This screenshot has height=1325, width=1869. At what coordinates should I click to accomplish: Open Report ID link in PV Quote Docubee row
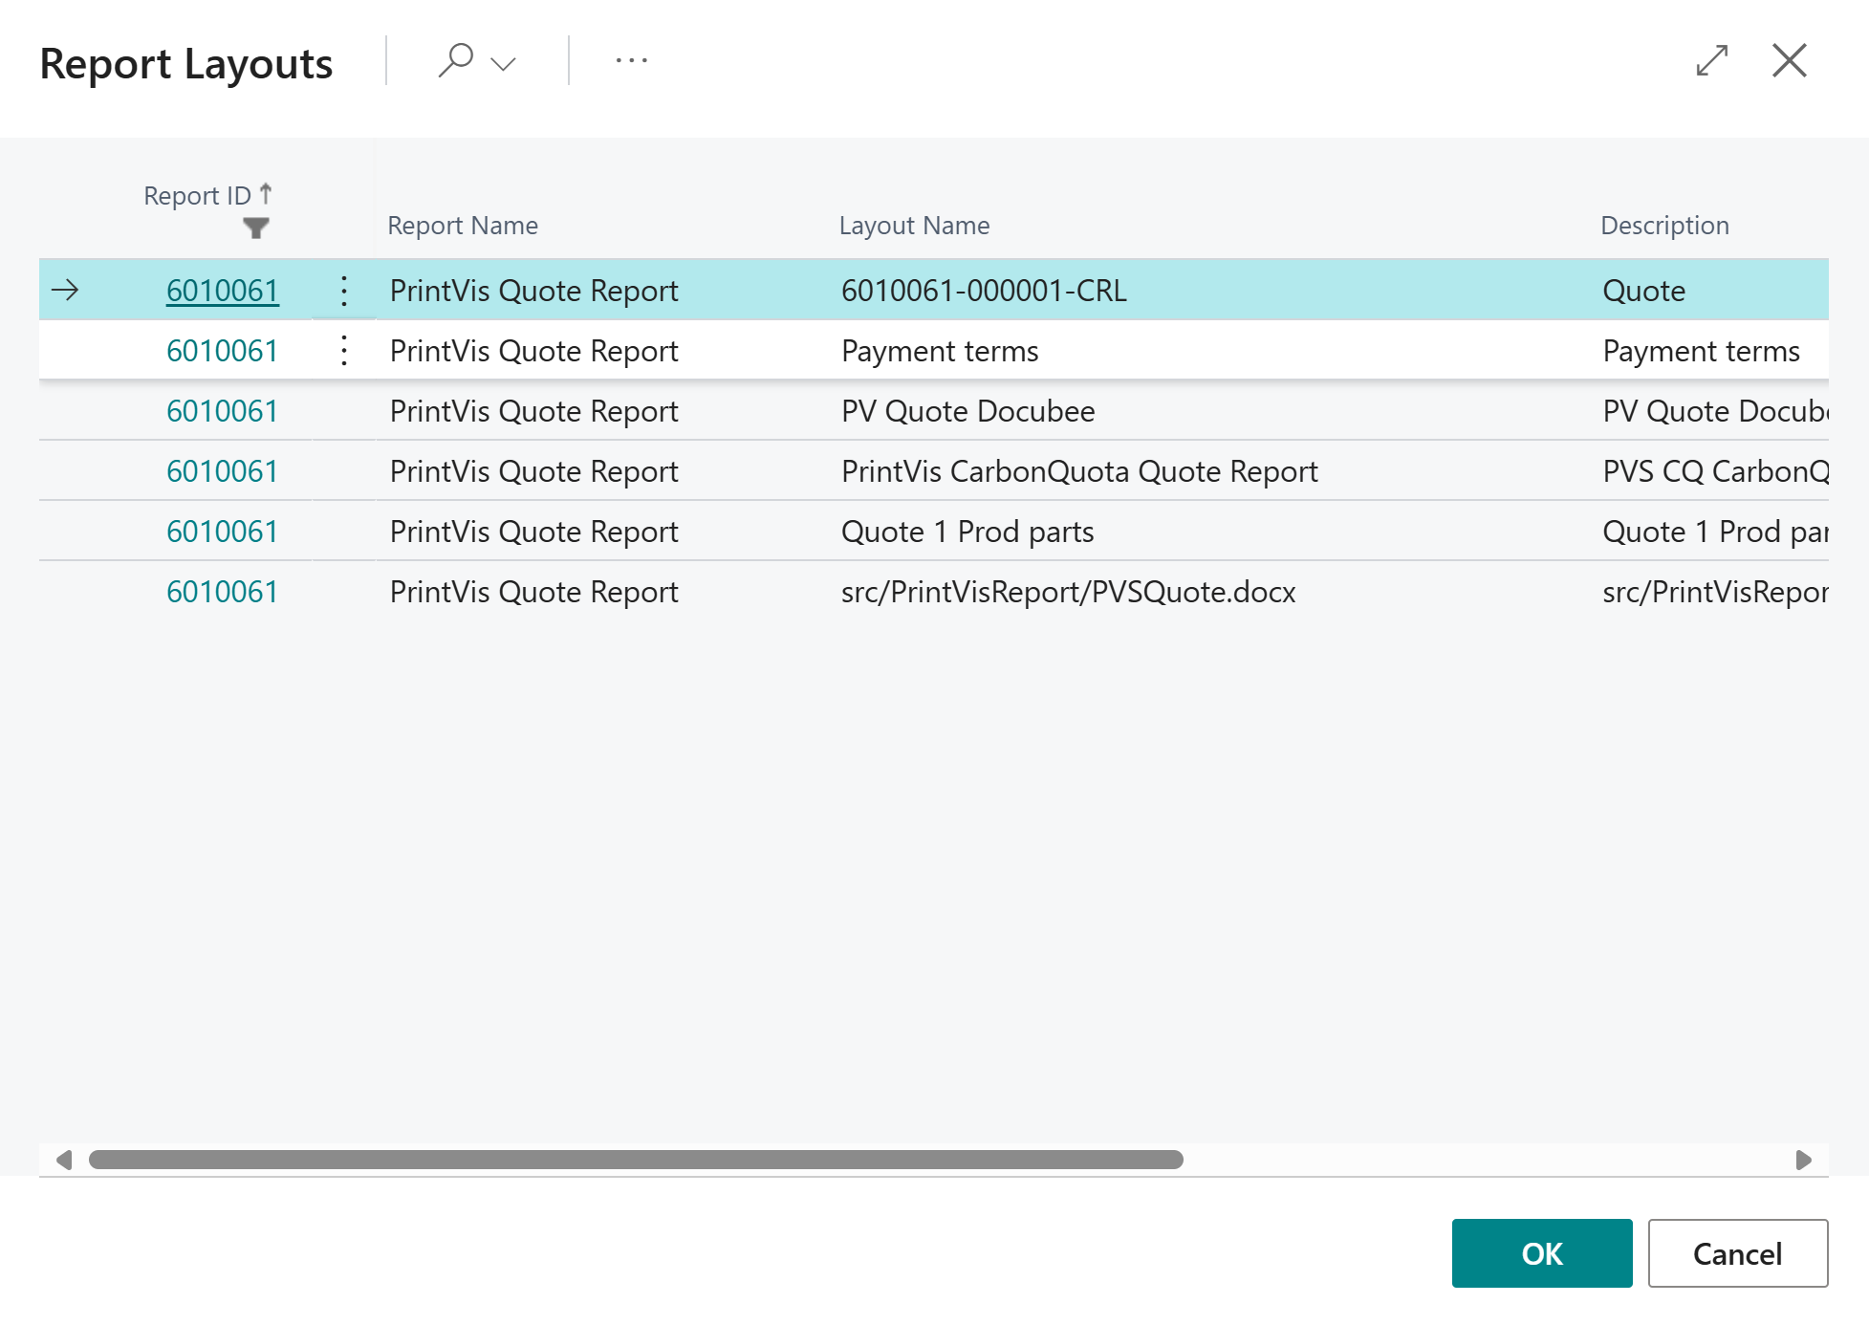pyautogui.click(x=222, y=411)
